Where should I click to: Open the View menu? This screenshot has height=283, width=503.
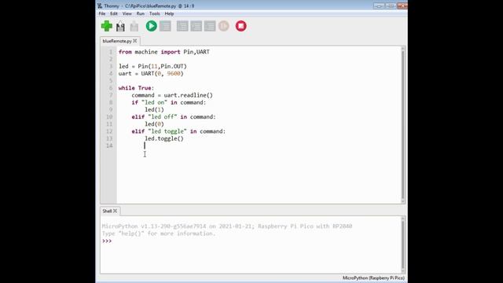127,14
